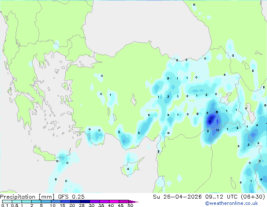Click the 20–25 mm legend swatch
The width and height of the screenshot is (267, 207).
75,202
